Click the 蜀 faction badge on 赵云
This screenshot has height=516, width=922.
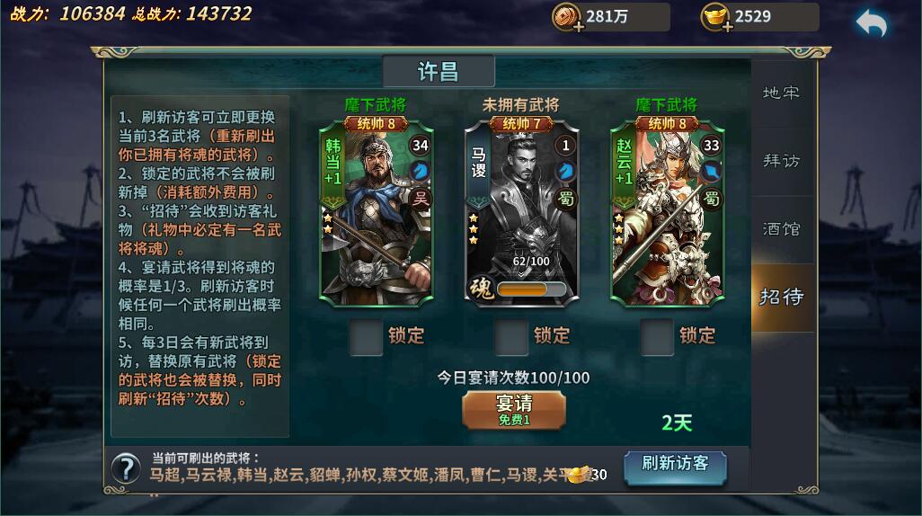pos(711,199)
